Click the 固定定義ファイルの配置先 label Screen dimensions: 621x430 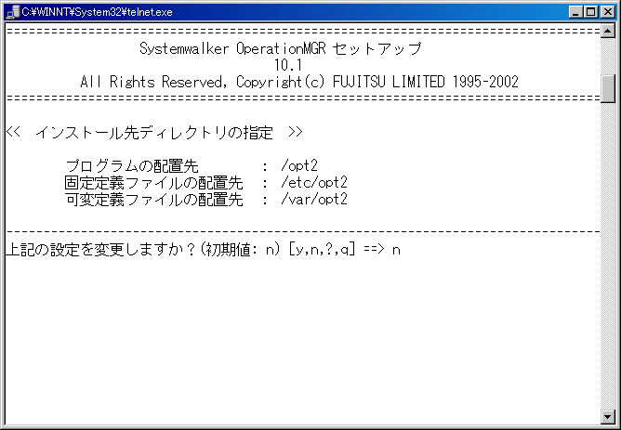pyautogui.click(x=153, y=183)
